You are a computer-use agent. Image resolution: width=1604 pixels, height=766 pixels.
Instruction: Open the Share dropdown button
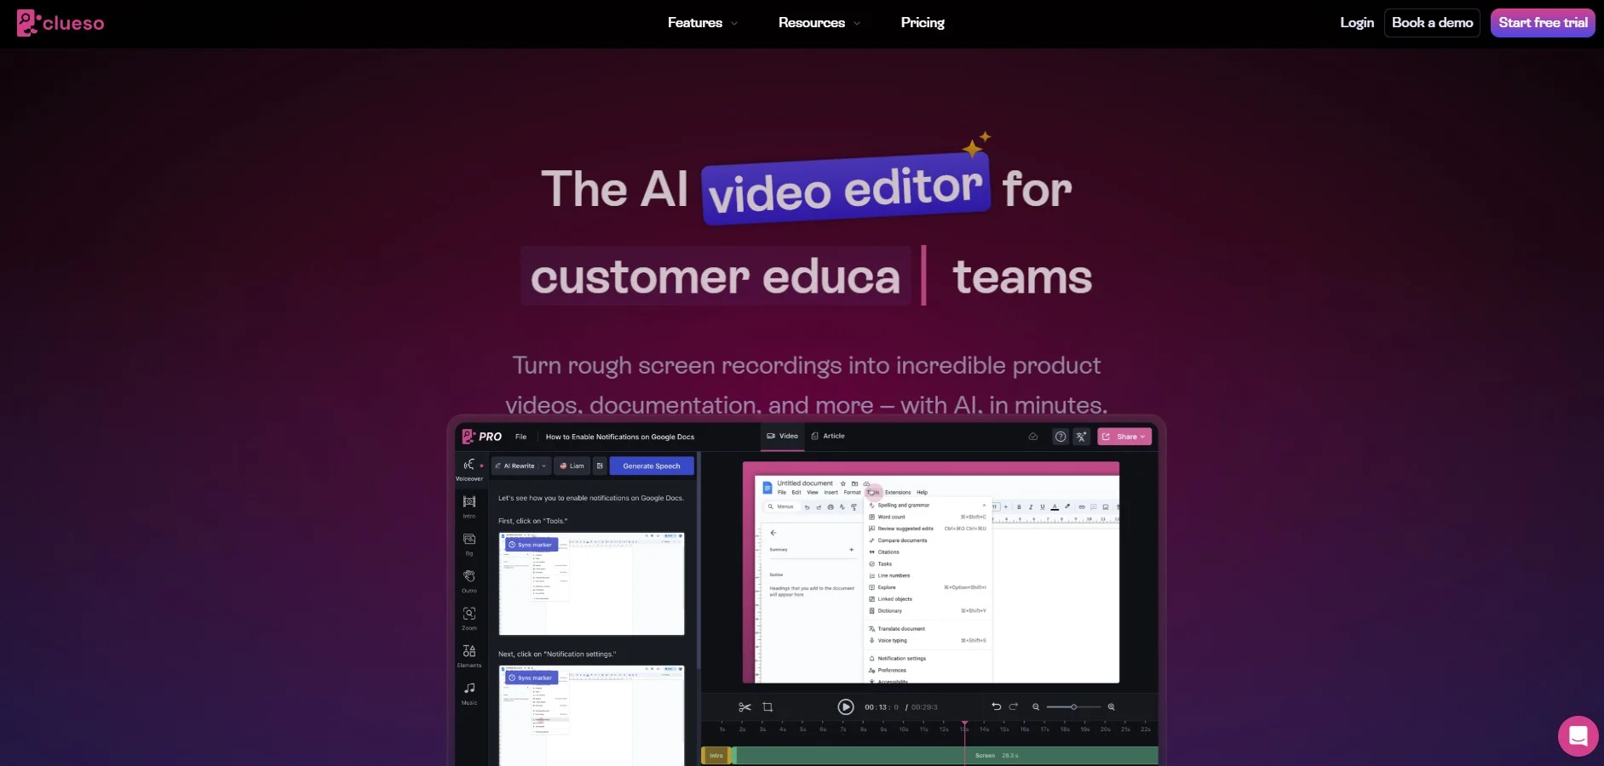coord(1124,437)
